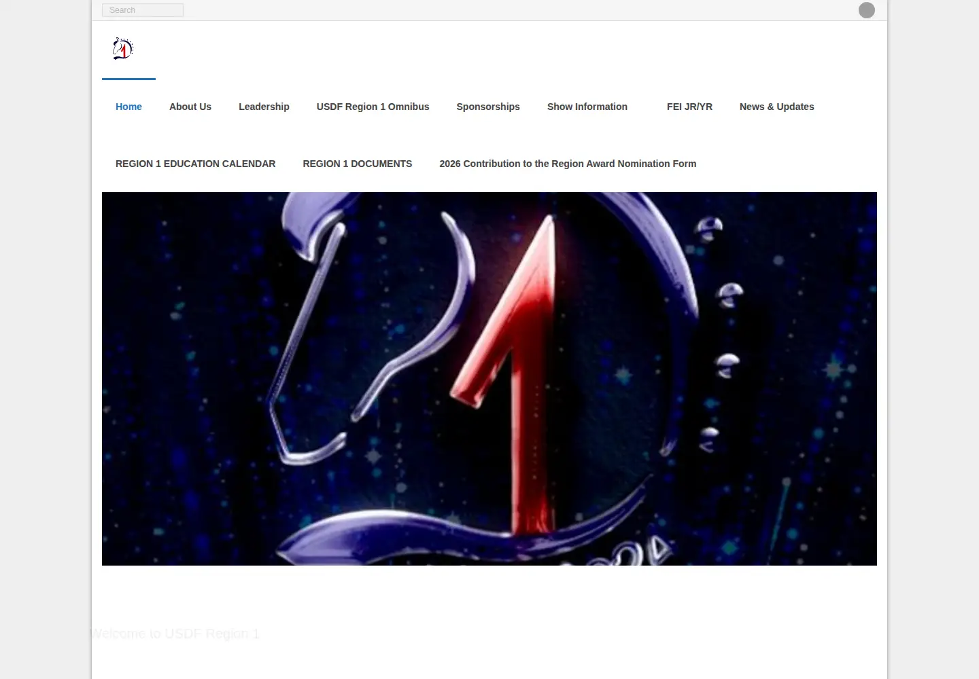Open REGION 1 DOCUMENTS page
Viewport: 979px width, 679px height.
pos(357,164)
